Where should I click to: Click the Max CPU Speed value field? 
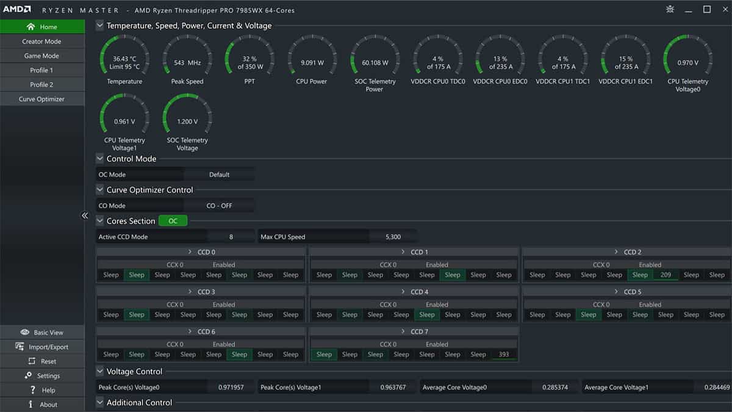(x=394, y=236)
